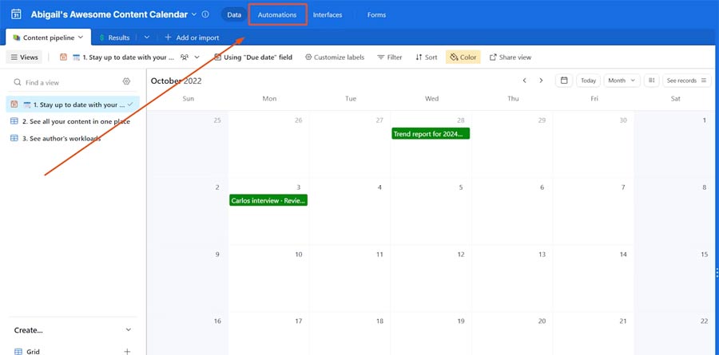Expand the Month view dropdown
This screenshot has height=355, width=719.
pos(622,81)
